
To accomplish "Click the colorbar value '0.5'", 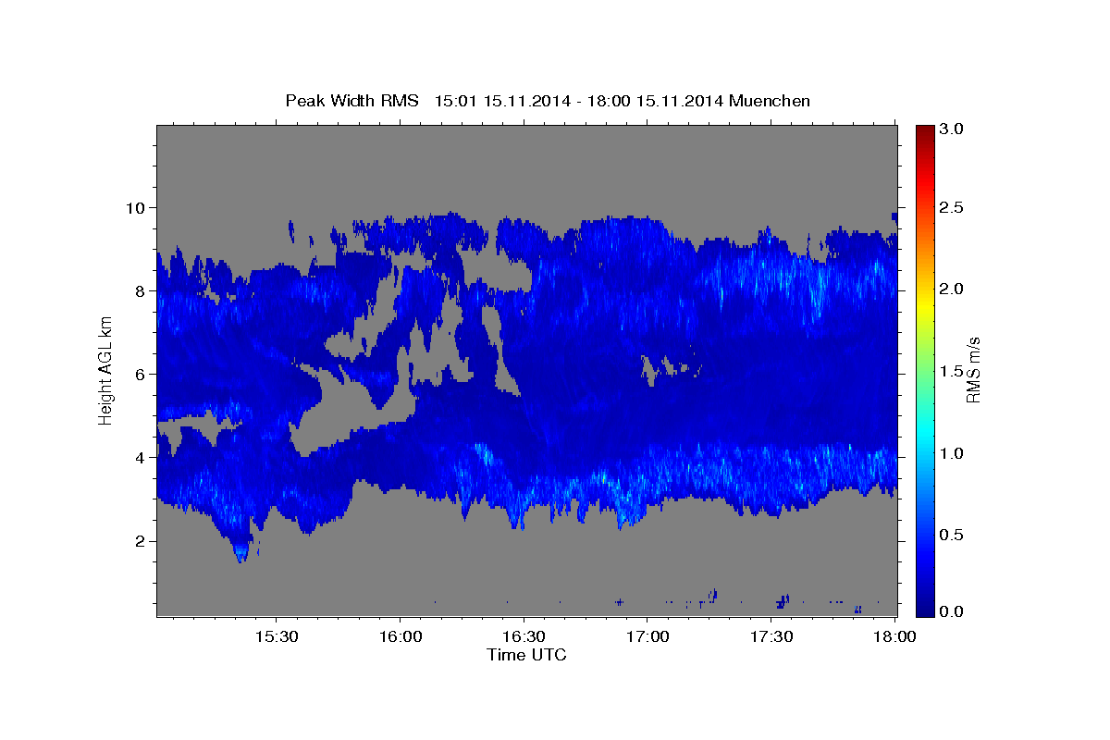I will (x=953, y=536).
